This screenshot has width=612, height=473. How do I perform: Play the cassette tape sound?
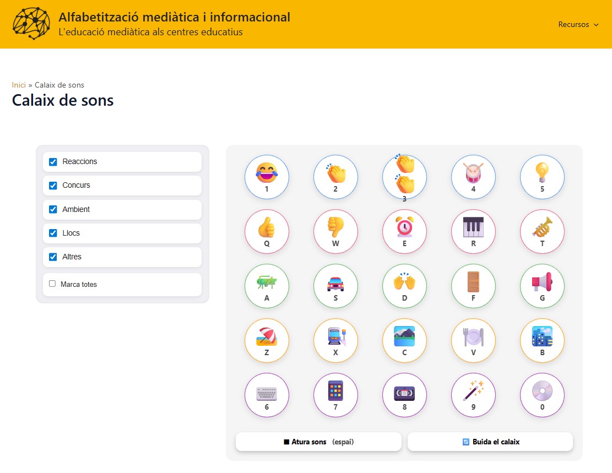[x=404, y=395]
